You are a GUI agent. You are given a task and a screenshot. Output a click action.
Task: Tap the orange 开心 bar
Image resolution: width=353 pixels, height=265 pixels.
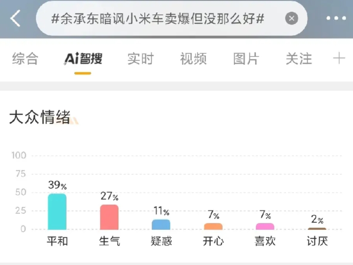click(x=213, y=227)
